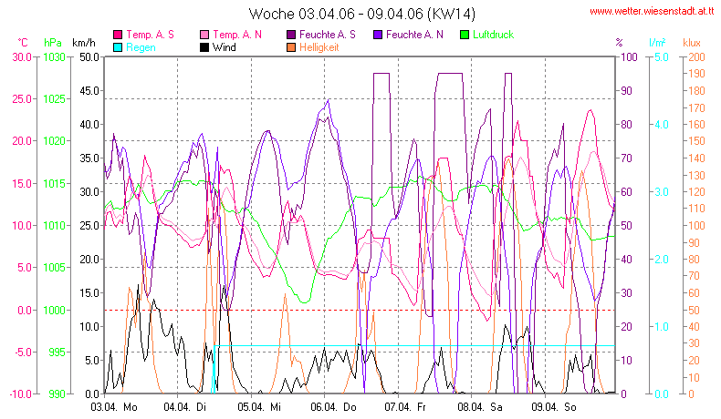
Task: Select the 'Wind' legend label
Action: [x=224, y=47]
